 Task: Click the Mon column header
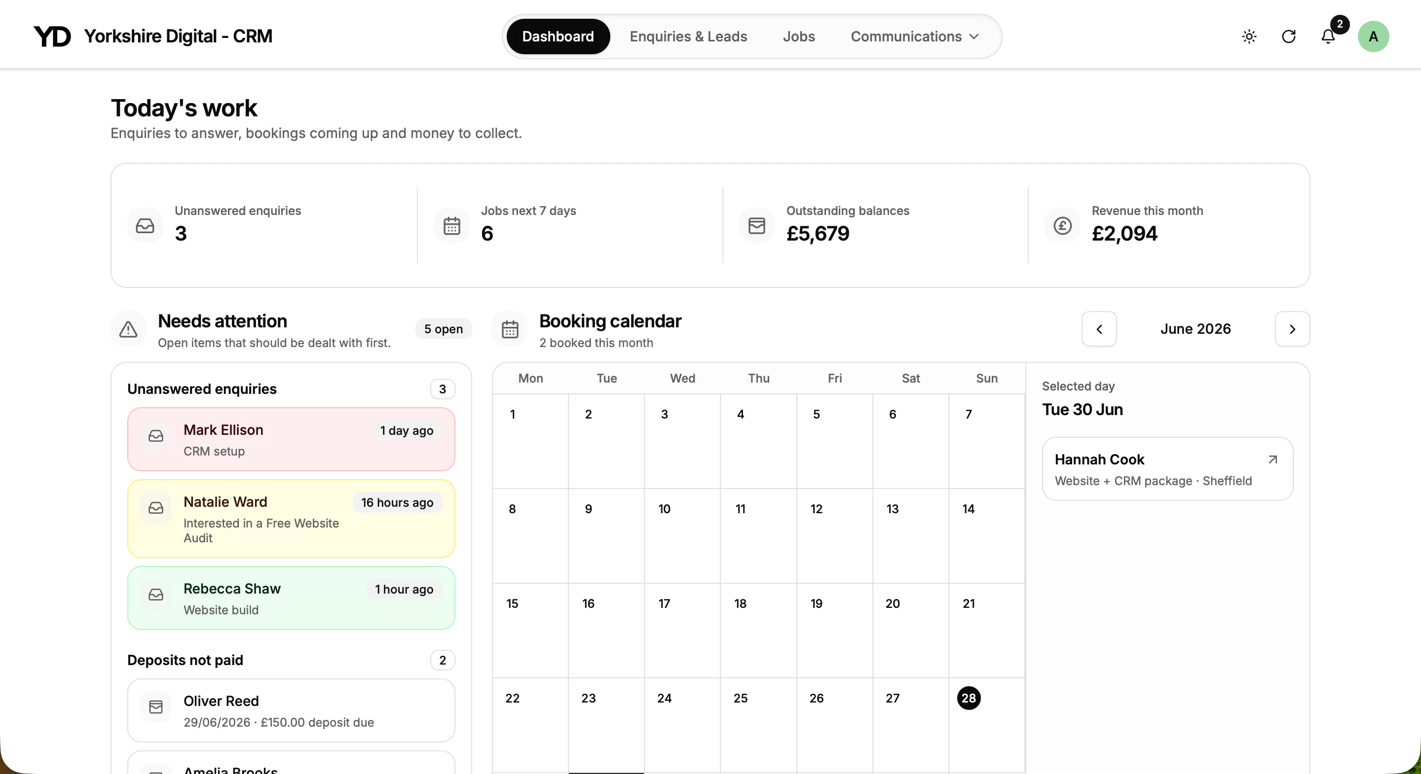531,378
